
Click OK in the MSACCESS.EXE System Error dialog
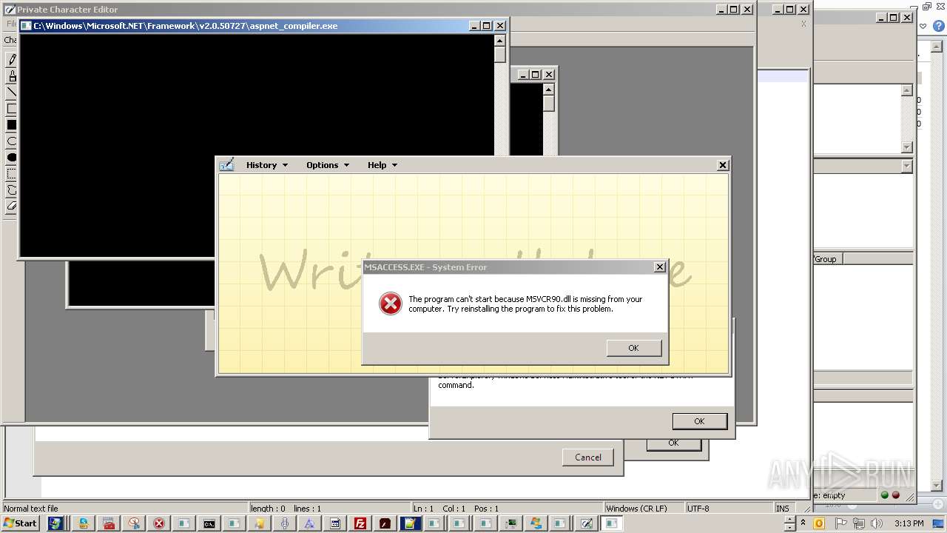click(x=633, y=348)
